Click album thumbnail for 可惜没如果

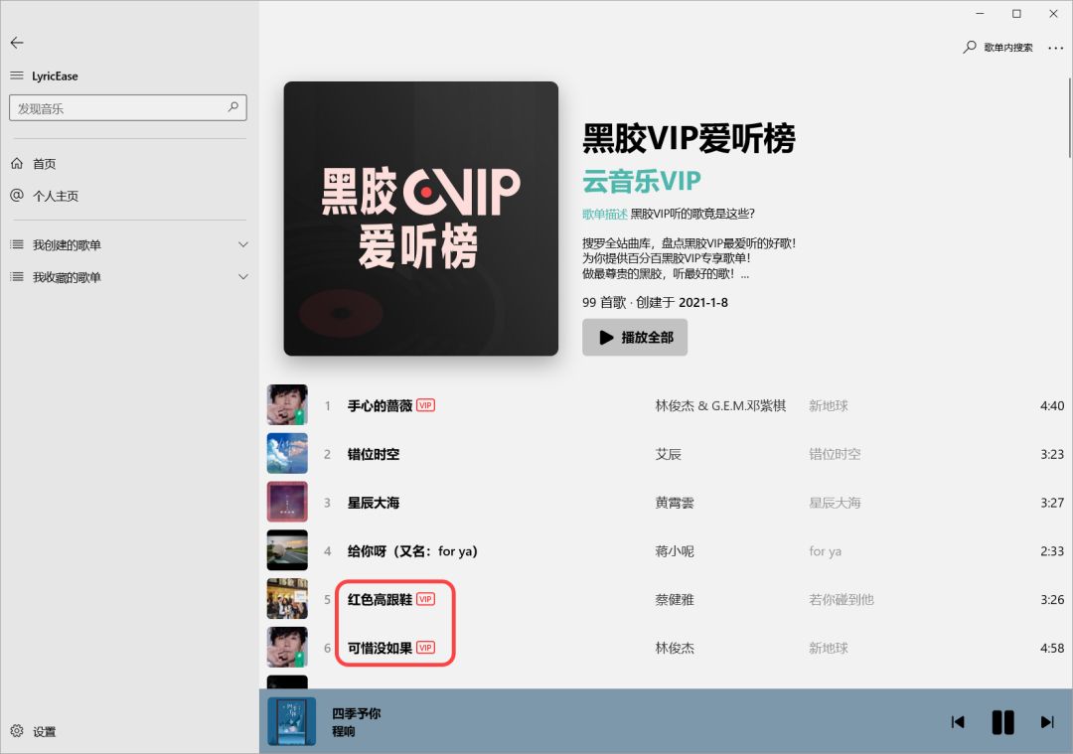point(287,648)
